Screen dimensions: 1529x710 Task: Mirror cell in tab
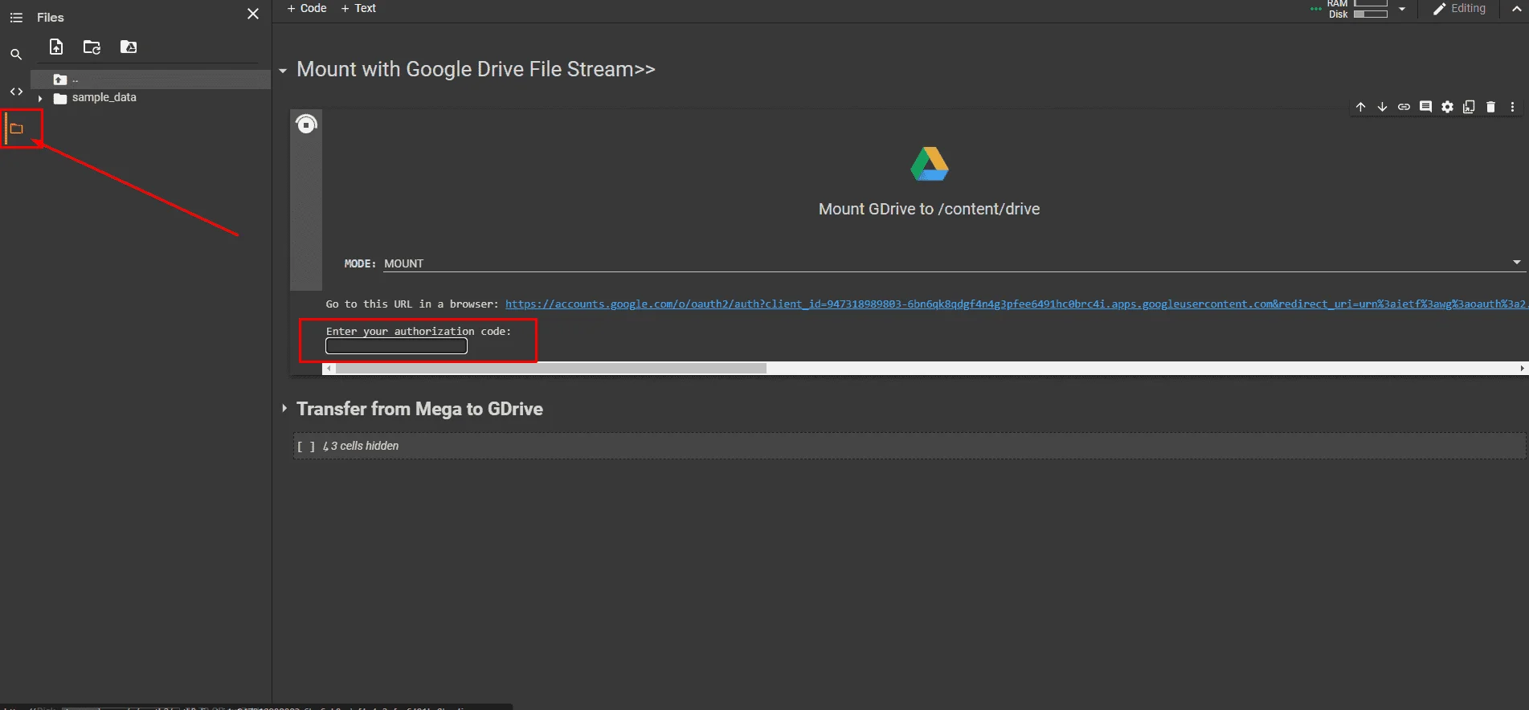click(1469, 107)
